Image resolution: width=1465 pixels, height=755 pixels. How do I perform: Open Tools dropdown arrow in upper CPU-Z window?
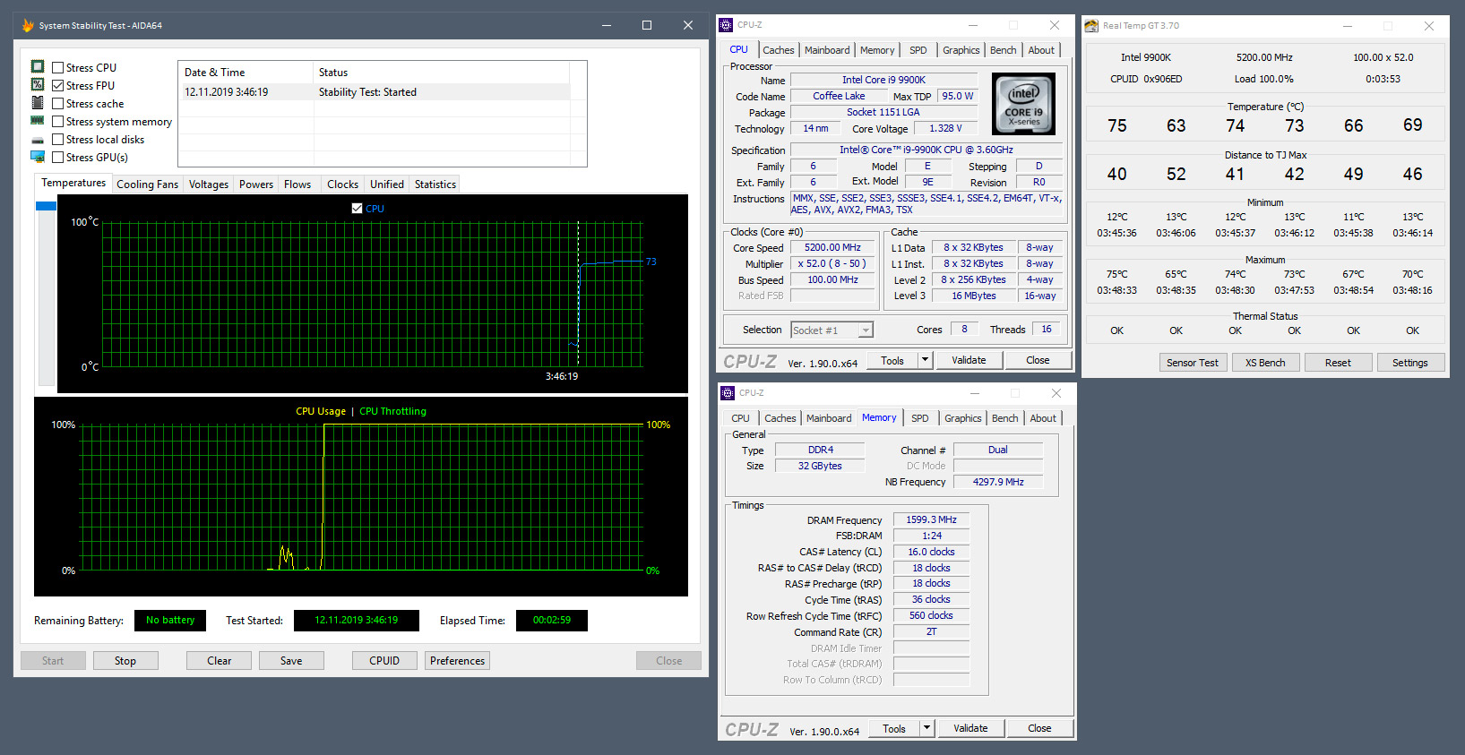(926, 360)
